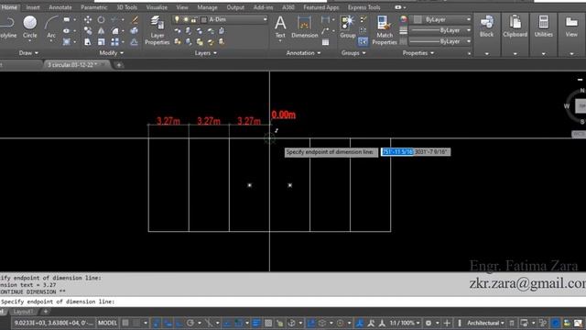Open the Manage ribbon tab
This screenshot has width=586, height=330.
pos(207,7)
